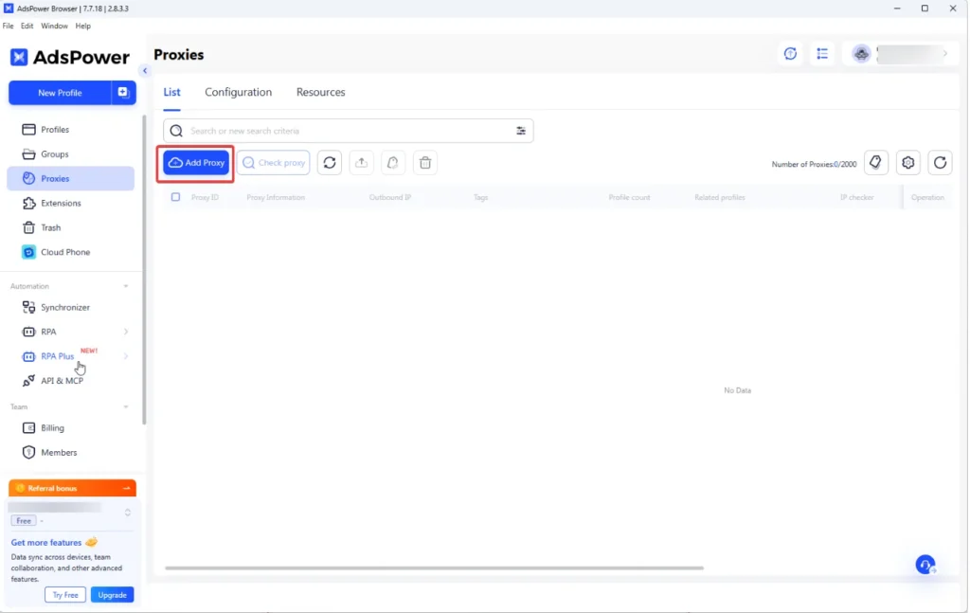This screenshot has height=613, width=970.
Task: Select the Extensions sidebar item
Action: [x=59, y=203]
